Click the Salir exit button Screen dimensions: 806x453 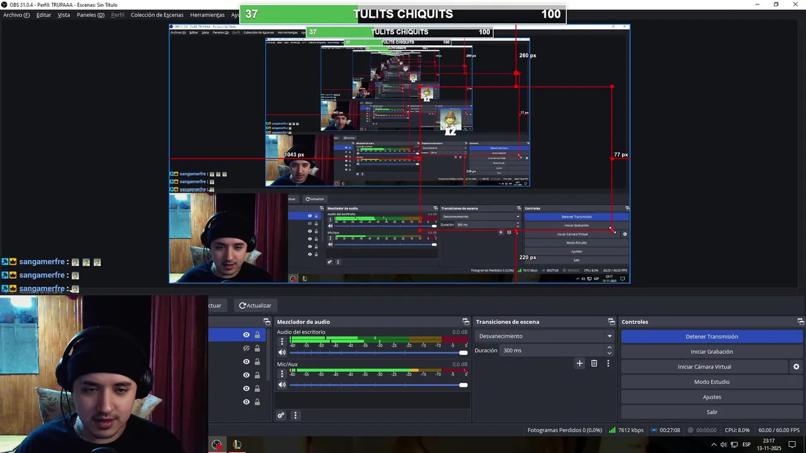pos(712,412)
